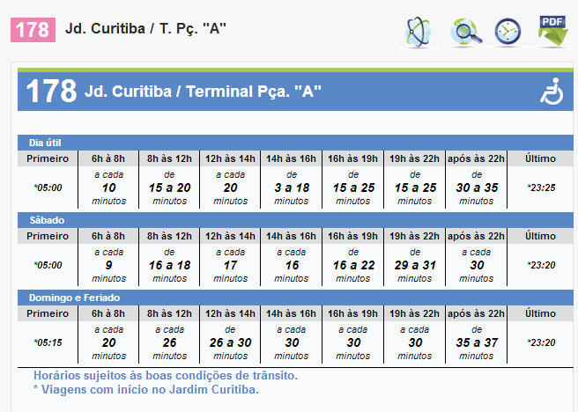Download the PDF timetable icon
This screenshot has height=412, width=578.
coord(552,32)
